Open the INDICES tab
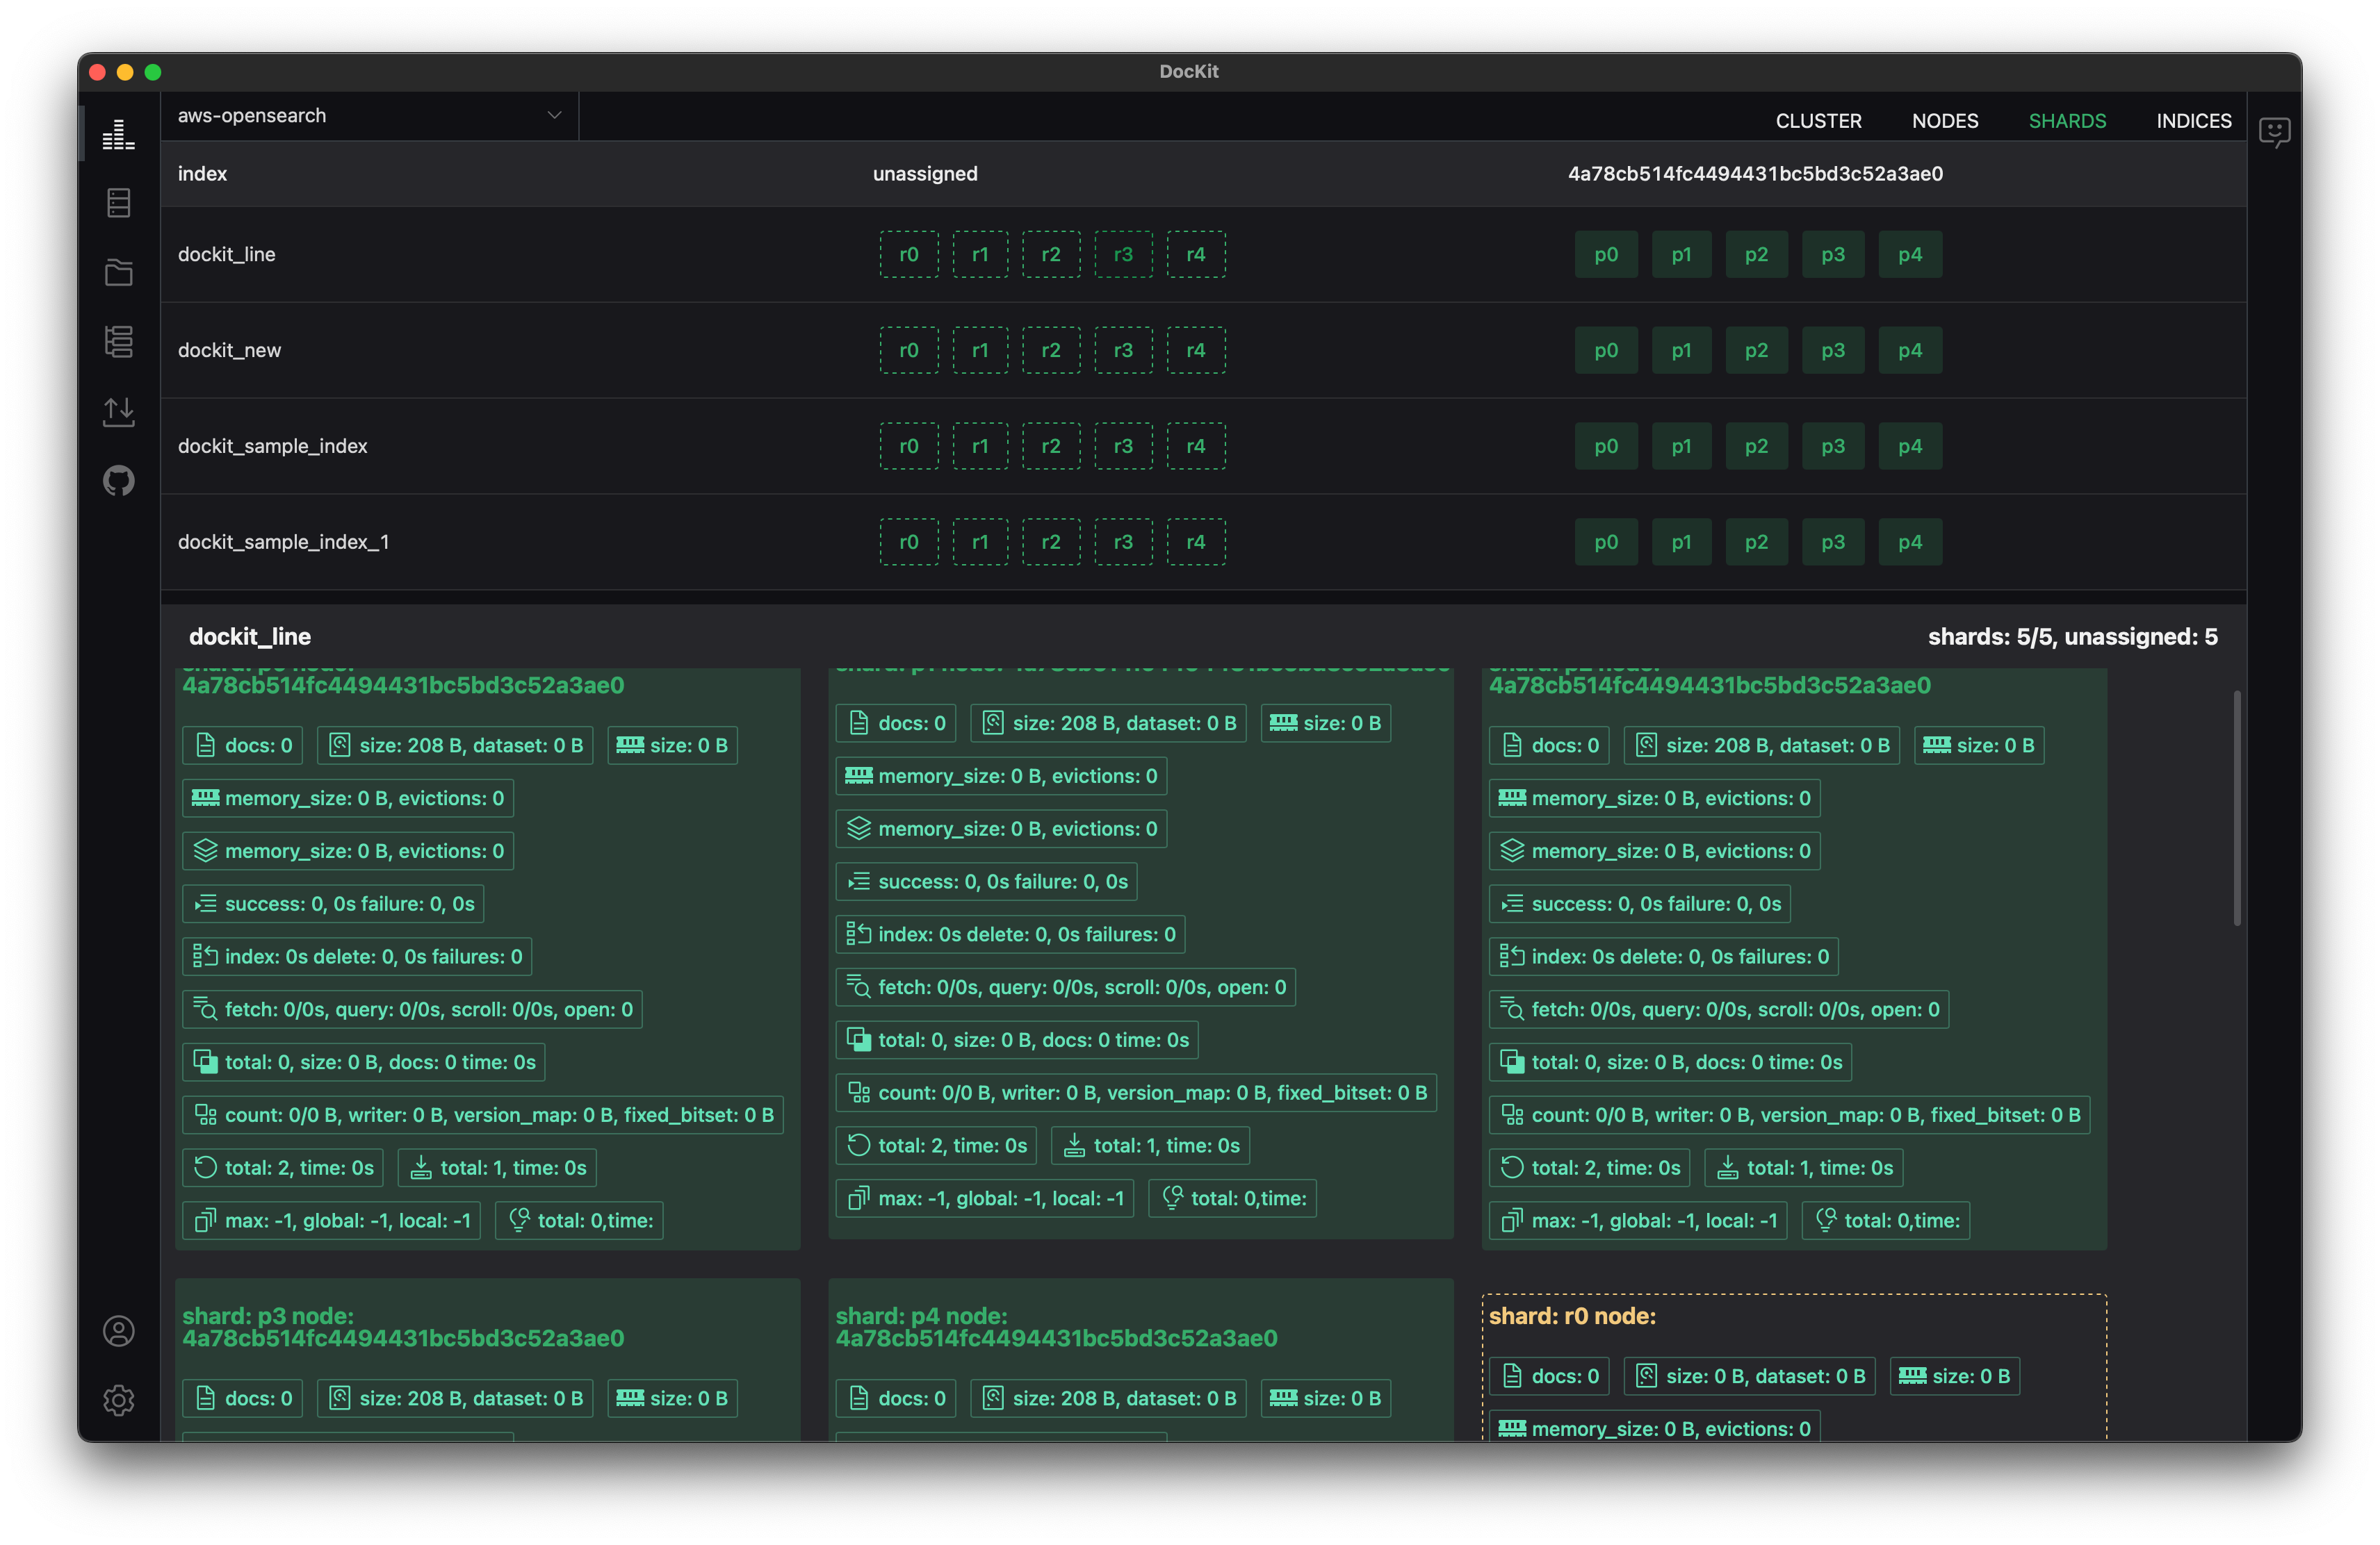Image resolution: width=2380 pixels, height=1545 pixels. 2193,121
